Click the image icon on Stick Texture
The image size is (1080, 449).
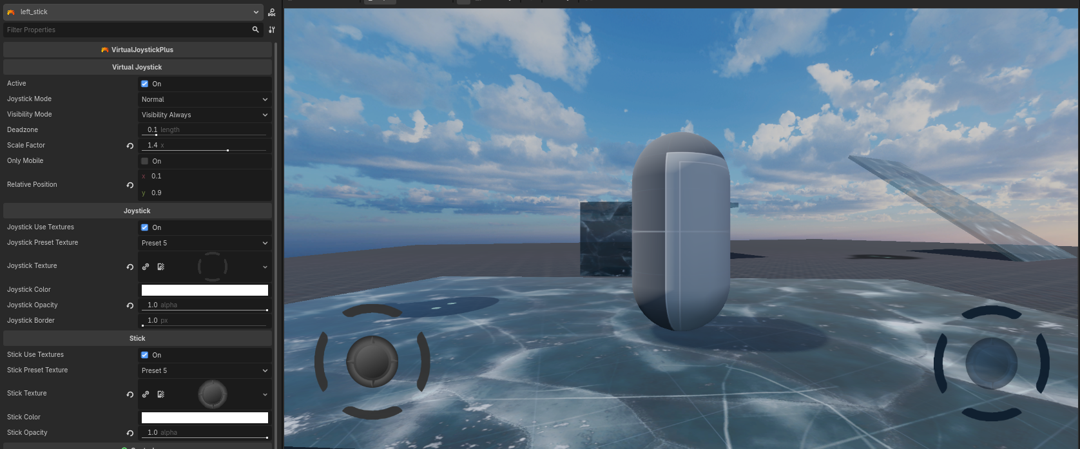[x=161, y=394]
